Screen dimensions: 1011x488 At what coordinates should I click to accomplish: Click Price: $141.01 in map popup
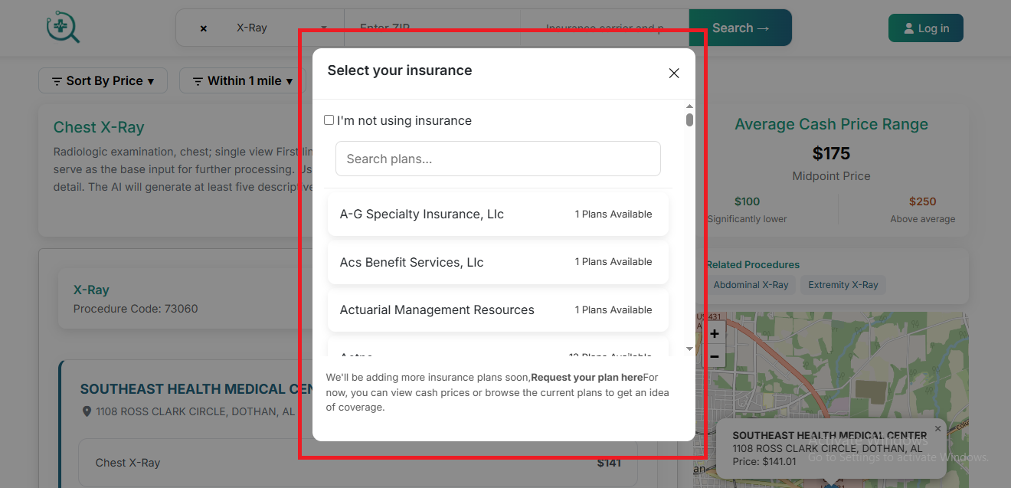(x=764, y=461)
